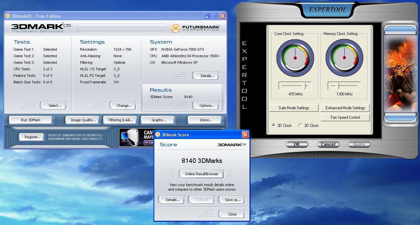Click 'NVIDIA GeForce 7800 GTX' text
Image resolution: width=420 pixels, height=225 pixels.
[x=183, y=49]
